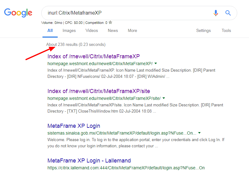This screenshot has width=249, height=178.
Task: Switch to Images tab
Action: pyautogui.click(x=69, y=30)
